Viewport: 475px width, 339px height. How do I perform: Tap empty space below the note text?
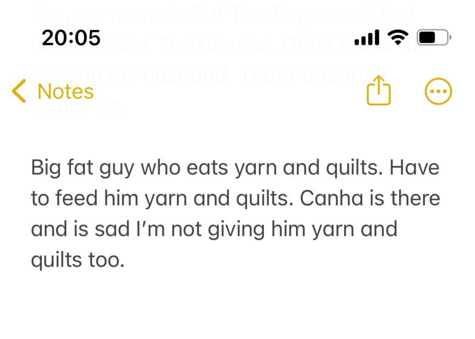tap(237, 306)
